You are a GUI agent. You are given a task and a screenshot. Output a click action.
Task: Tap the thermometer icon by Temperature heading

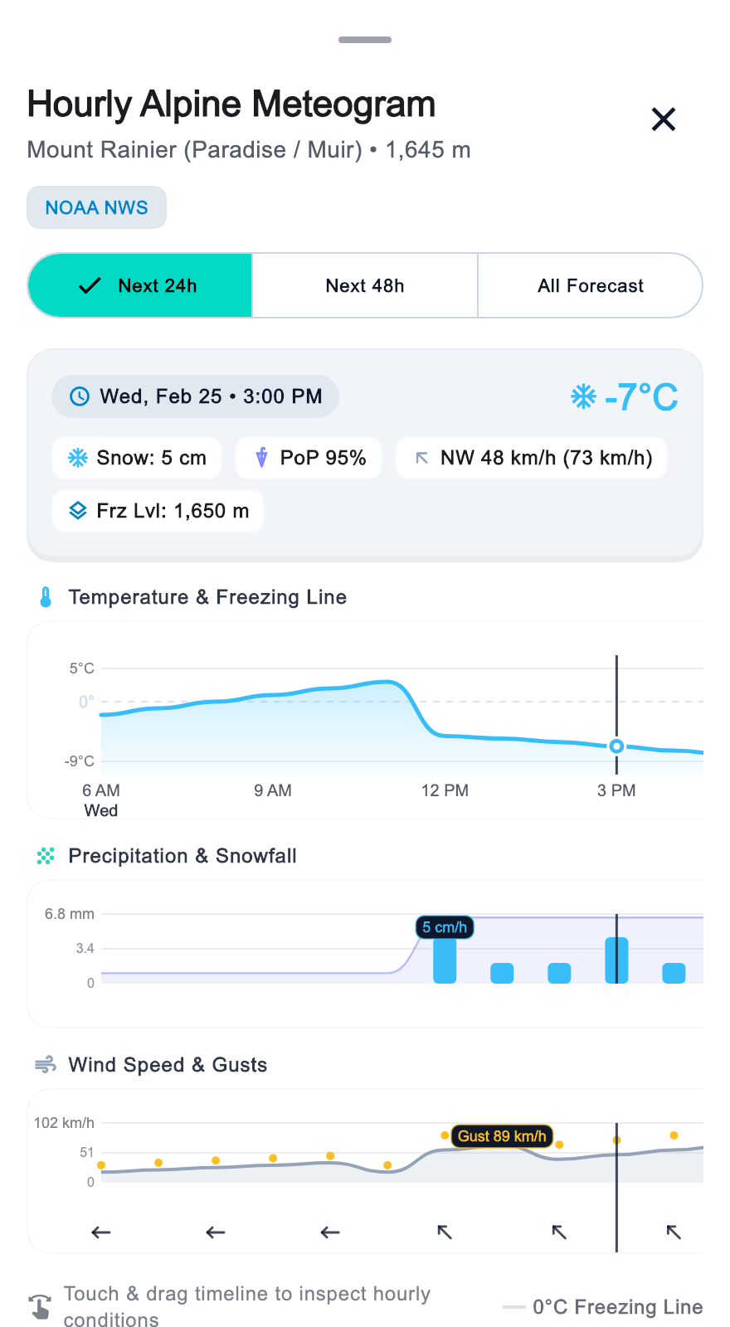[46, 597]
